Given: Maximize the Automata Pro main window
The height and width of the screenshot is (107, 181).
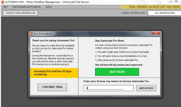Looking at the screenshot, I should [x=176, y=1].
